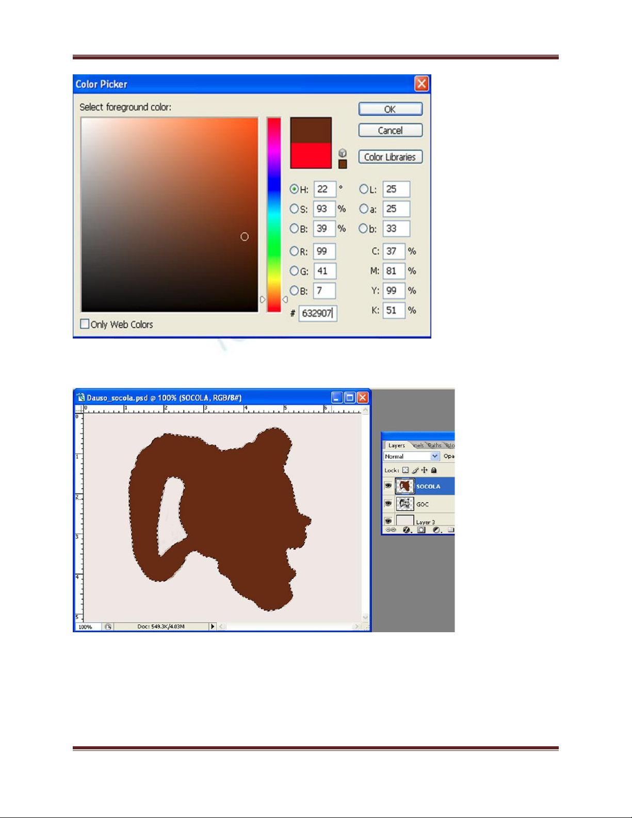The width and height of the screenshot is (632, 818).
Task: Open the layer style fx icon
Action: pos(407,530)
